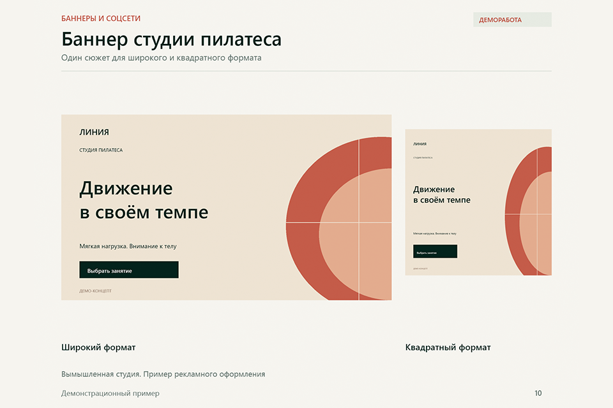Click the page number 10
613x408 pixels.
538,393
